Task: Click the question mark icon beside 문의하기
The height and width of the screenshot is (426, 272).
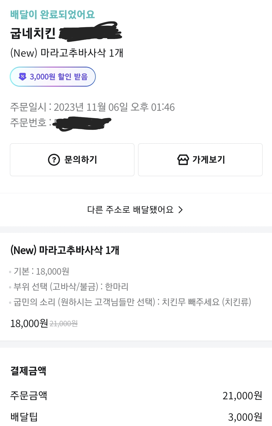Action: (x=54, y=160)
